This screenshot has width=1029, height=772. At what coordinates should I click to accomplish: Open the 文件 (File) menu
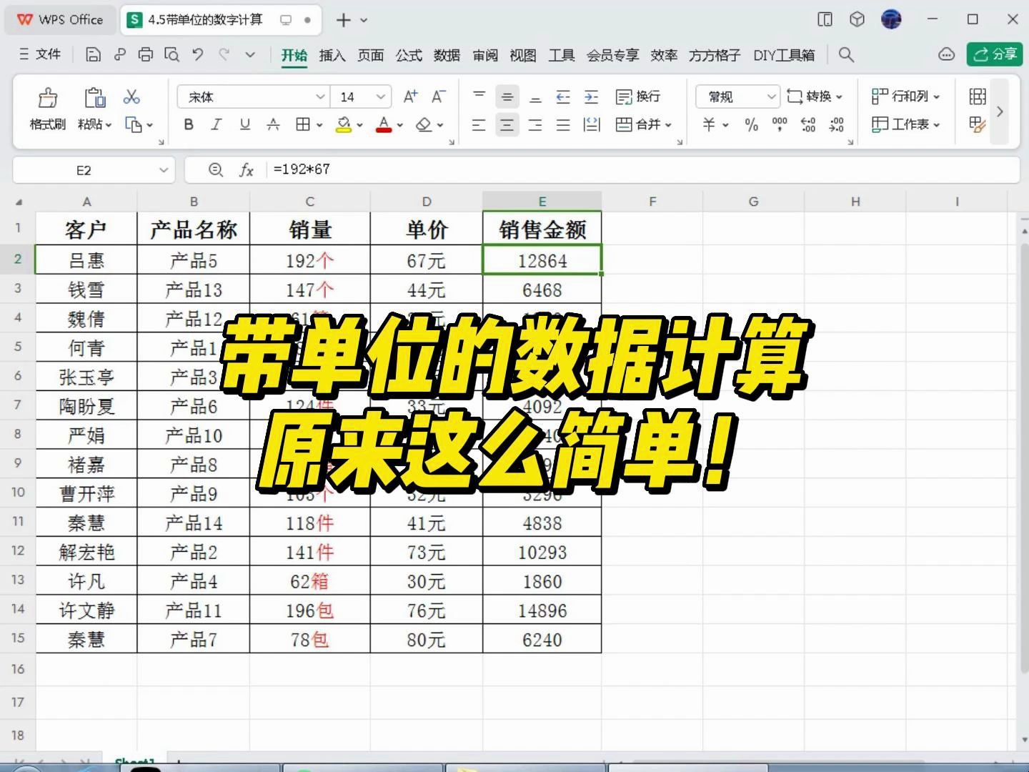[x=40, y=54]
